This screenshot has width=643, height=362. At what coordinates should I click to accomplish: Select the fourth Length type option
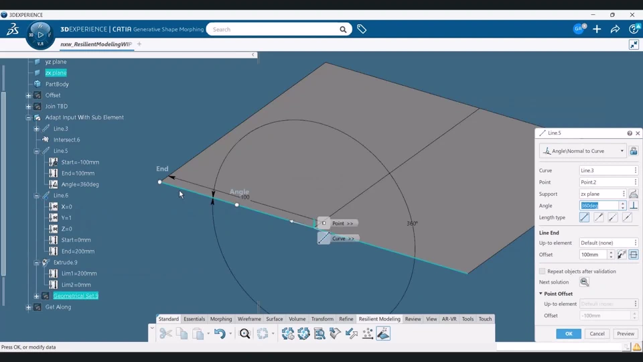[627, 217]
